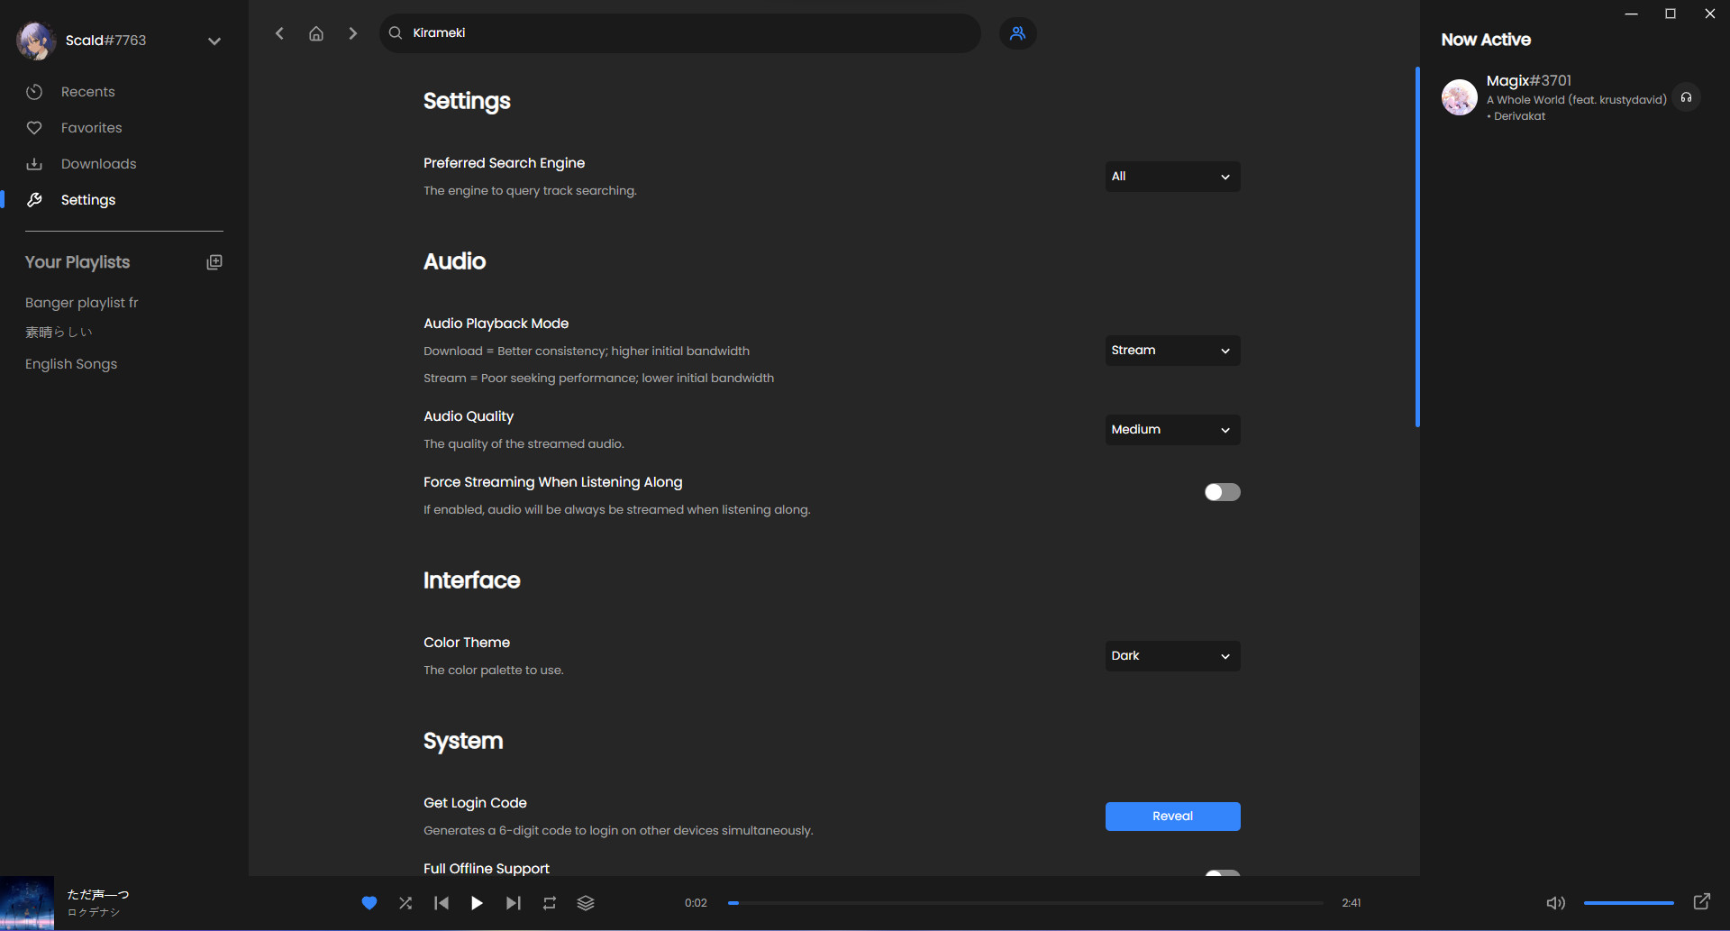Image resolution: width=1730 pixels, height=931 pixels.
Task: Toggle repeat mode
Action: point(550,903)
